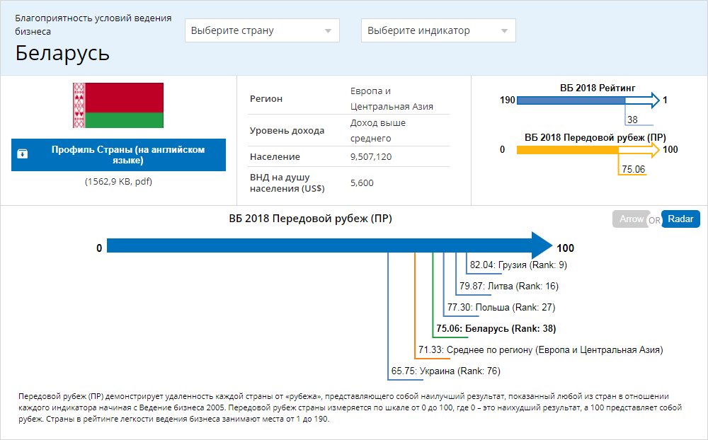Click the arrow of the country selector

[327, 31]
